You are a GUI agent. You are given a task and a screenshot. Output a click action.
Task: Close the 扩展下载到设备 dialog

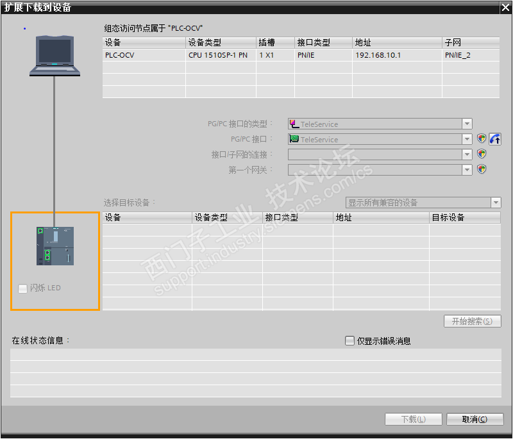click(x=506, y=7)
